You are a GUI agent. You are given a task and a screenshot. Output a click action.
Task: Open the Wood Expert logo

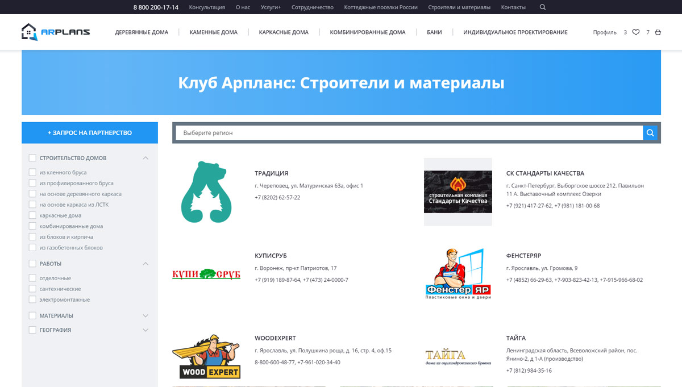[206, 357]
